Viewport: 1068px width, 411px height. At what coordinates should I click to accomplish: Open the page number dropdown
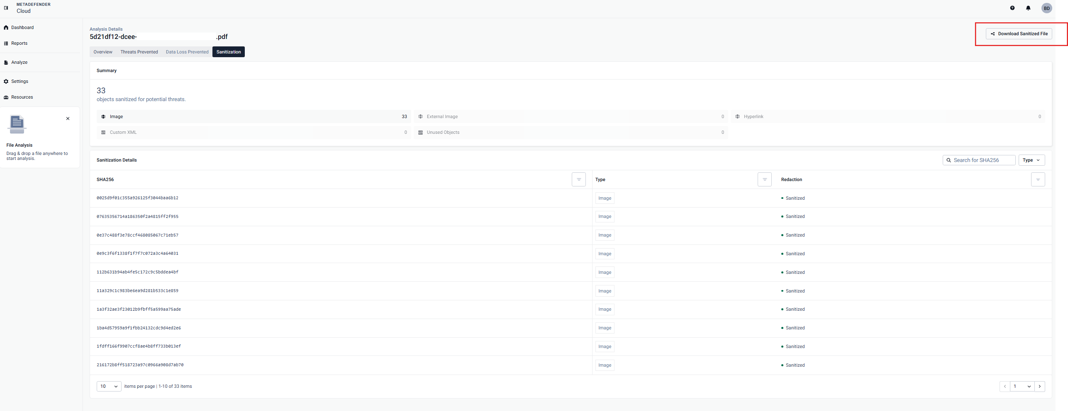[x=1022, y=386]
